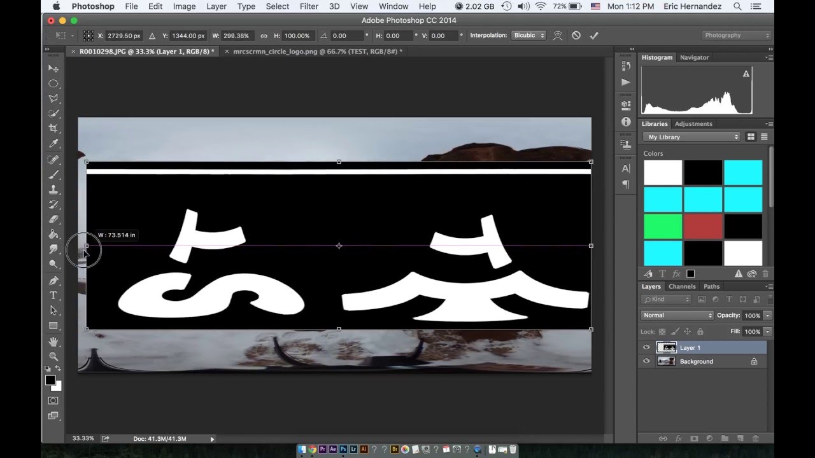Hide Layer 1 visibility eye
The height and width of the screenshot is (458, 815).
646,347
